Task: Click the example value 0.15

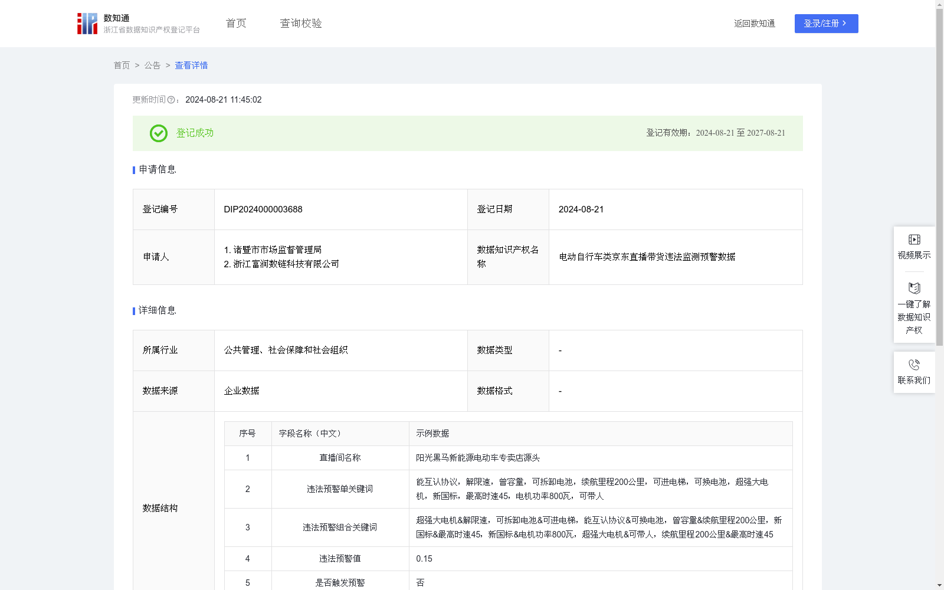Action: [424, 559]
